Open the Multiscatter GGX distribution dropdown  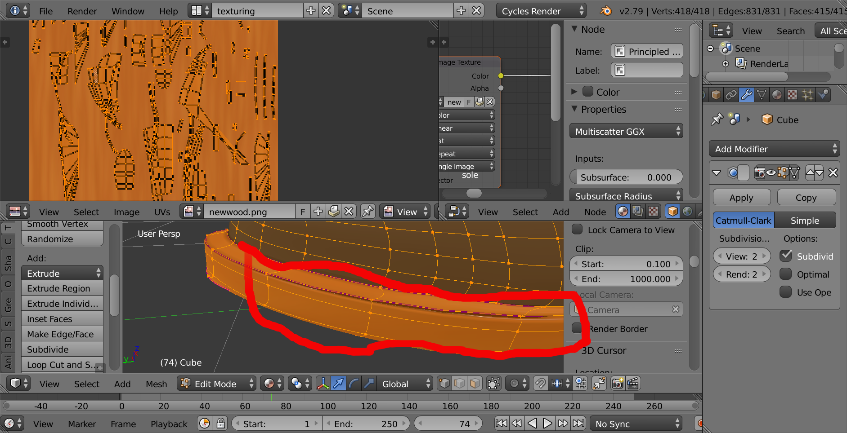click(x=626, y=131)
